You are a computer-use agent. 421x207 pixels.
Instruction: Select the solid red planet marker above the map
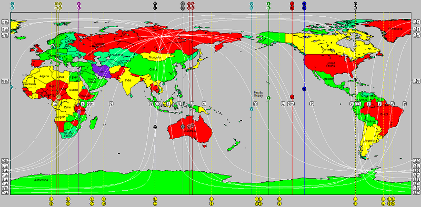292,4
